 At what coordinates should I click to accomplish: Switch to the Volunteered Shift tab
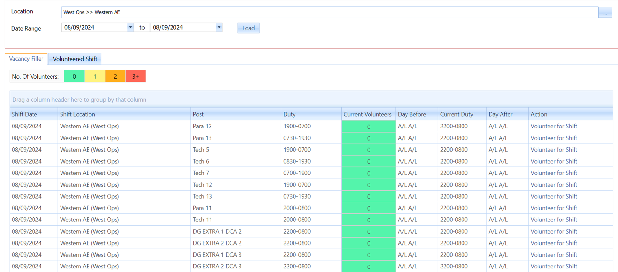tap(75, 59)
